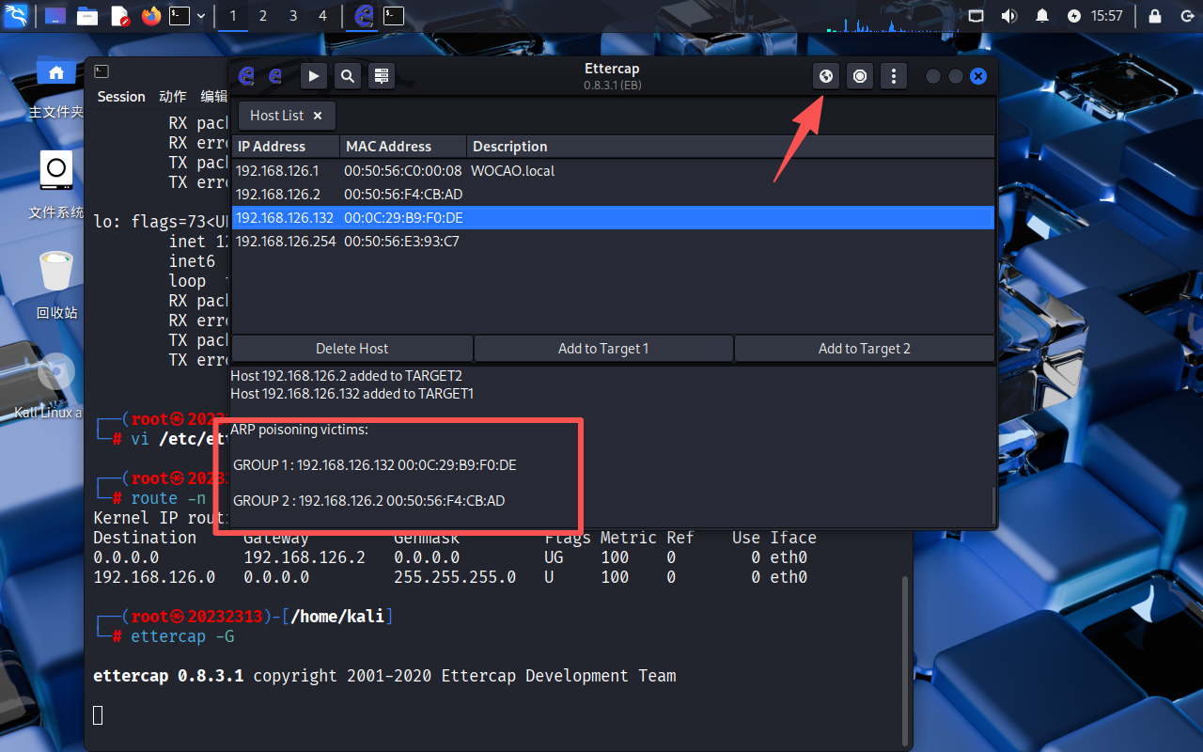This screenshot has height=752, width=1203.
Task: Open the Kali applications menu
Action: [x=16, y=16]
